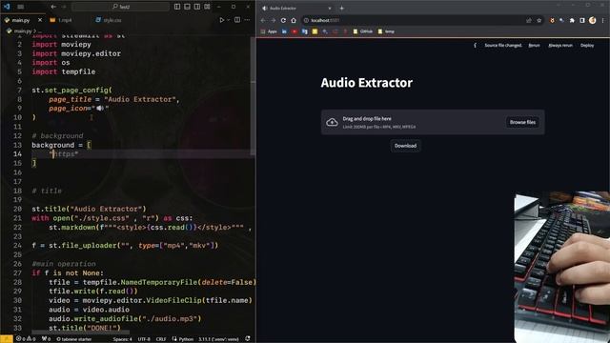Click the ports forwarded status bar item
The height and width of the screenshot is (343, 610).
(x=47, y=339)
